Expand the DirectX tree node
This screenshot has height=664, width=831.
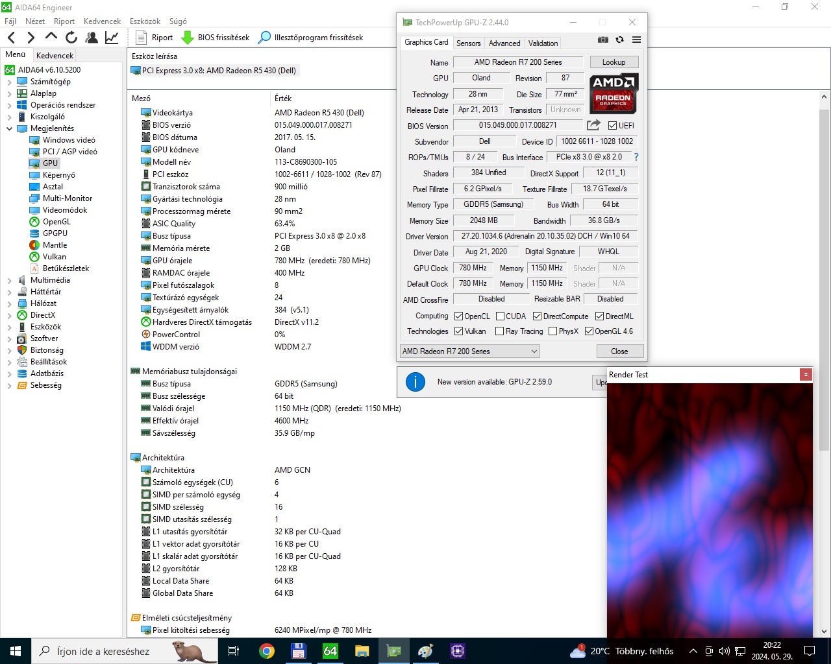[x=9, y=315]
